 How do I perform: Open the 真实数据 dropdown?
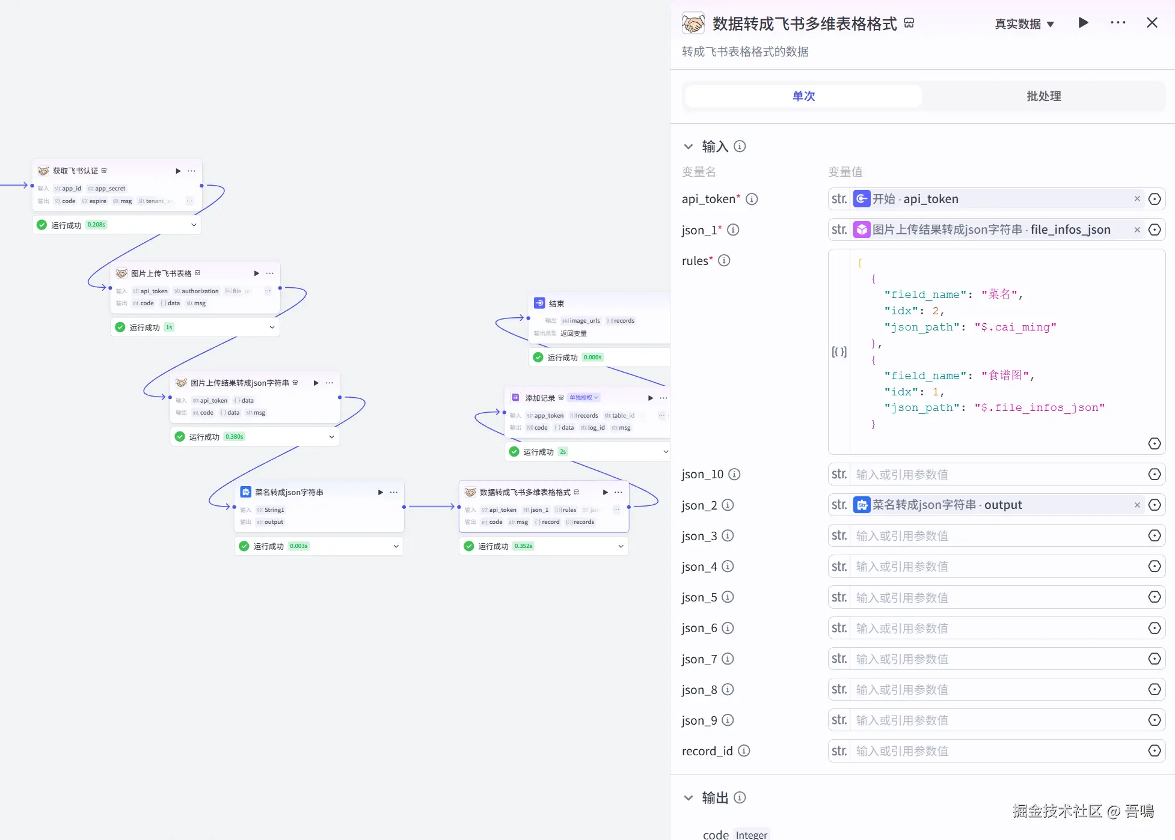[1024, 24]
